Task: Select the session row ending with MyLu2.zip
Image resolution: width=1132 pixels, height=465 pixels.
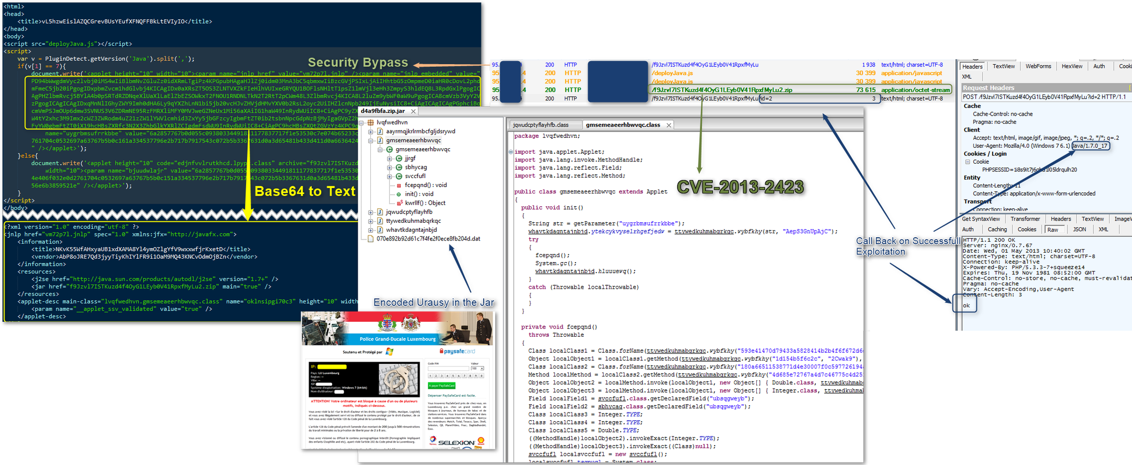Action: [721, 90]
